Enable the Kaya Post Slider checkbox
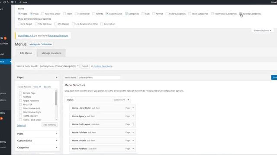Image resolution: width=277 pixels, height=155 pixels. point(42,14)
